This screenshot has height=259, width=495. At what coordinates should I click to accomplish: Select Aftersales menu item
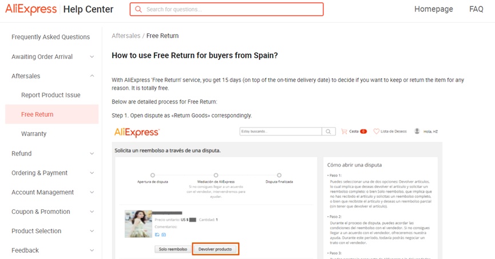(x=26, y=76)
